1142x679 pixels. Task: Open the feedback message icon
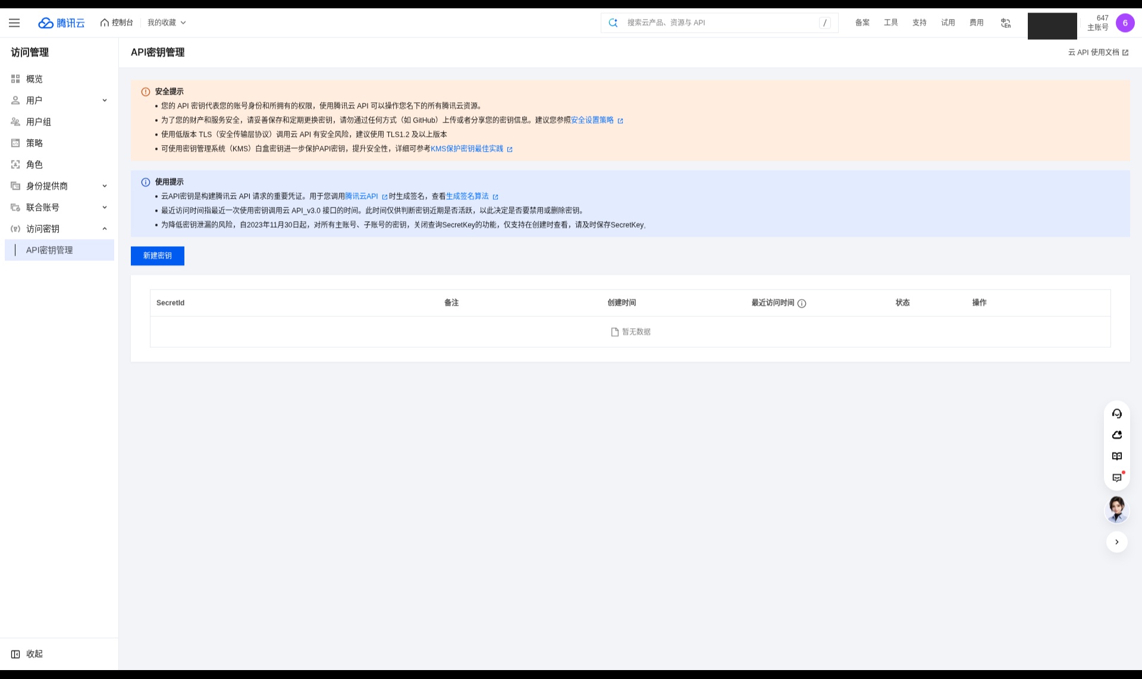[1117, 477]
